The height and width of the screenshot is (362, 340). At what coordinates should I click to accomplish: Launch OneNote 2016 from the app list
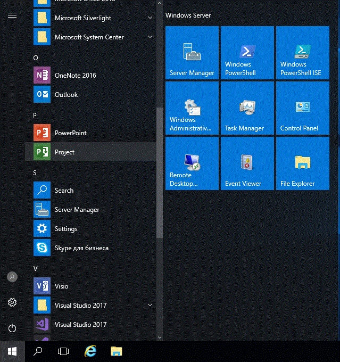click(90, 75)
